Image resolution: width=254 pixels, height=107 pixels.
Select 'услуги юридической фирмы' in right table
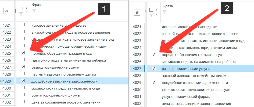186,97
